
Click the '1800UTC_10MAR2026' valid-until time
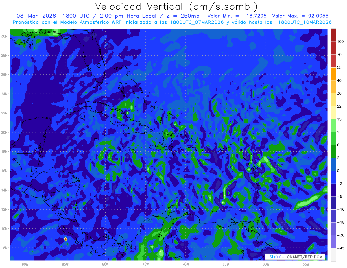304,22
